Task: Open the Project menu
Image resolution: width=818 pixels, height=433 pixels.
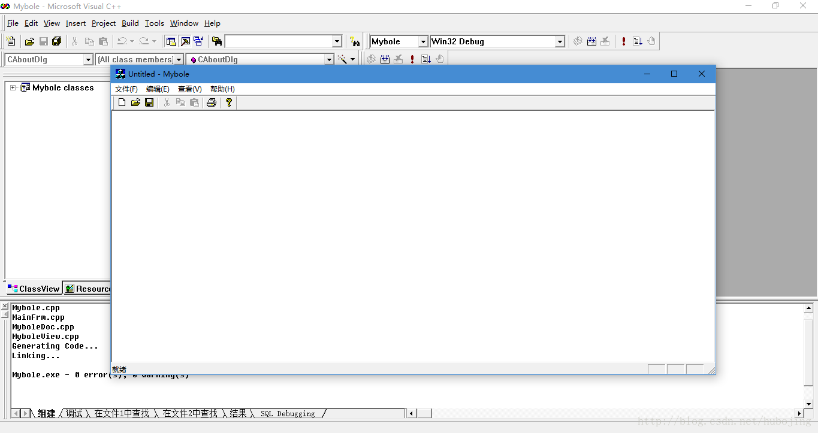Action: point(104,23)
